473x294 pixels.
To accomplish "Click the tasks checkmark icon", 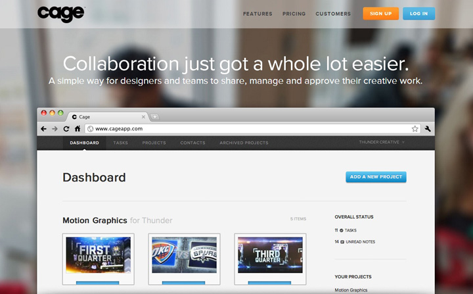I will [342, 230].
